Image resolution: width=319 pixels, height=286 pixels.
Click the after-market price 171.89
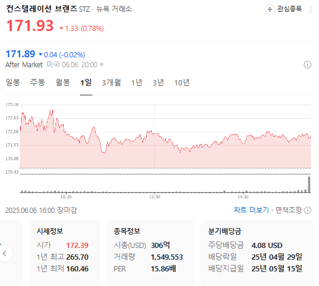coord(20,54)
